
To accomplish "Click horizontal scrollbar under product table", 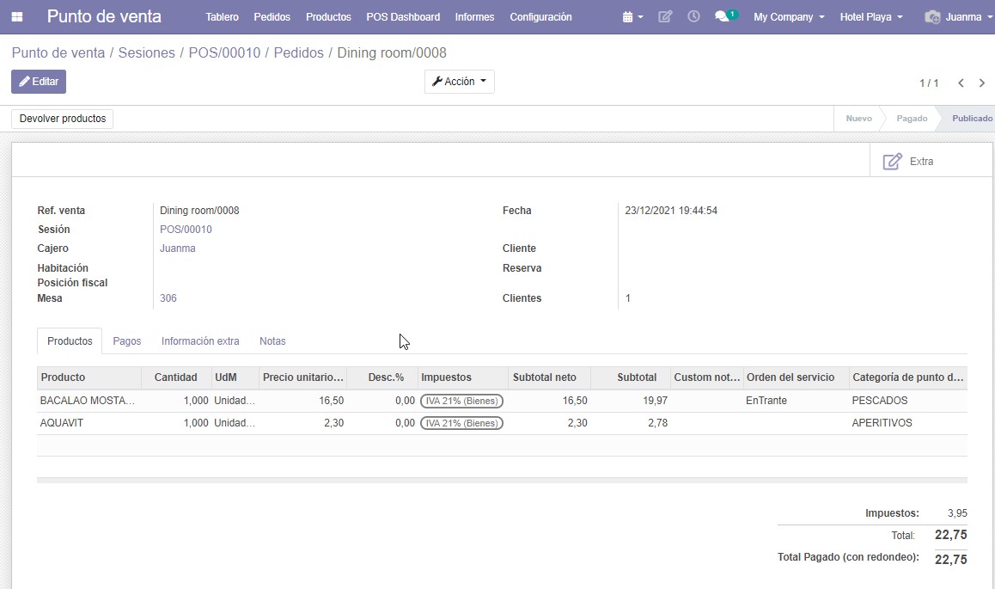I will coord(502,480).
